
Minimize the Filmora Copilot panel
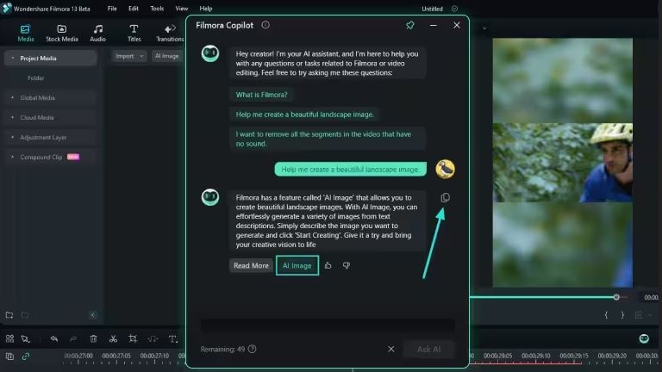[434, 25]
